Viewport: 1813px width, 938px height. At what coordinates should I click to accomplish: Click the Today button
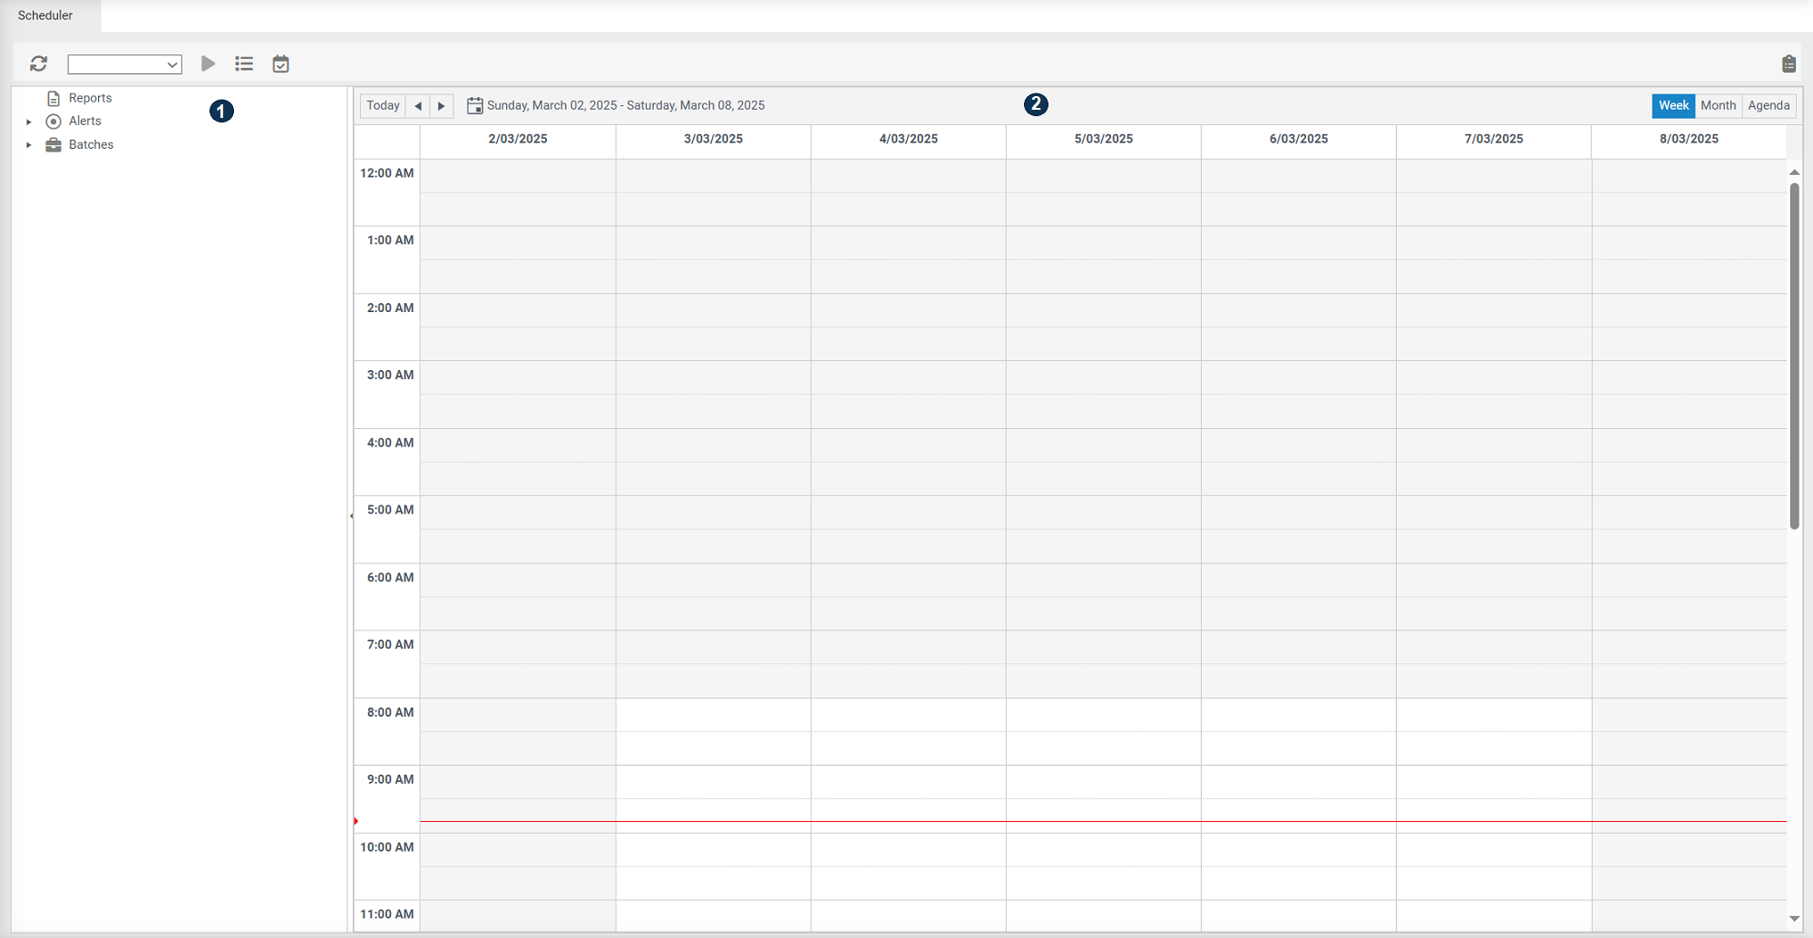tap(382, 105)
